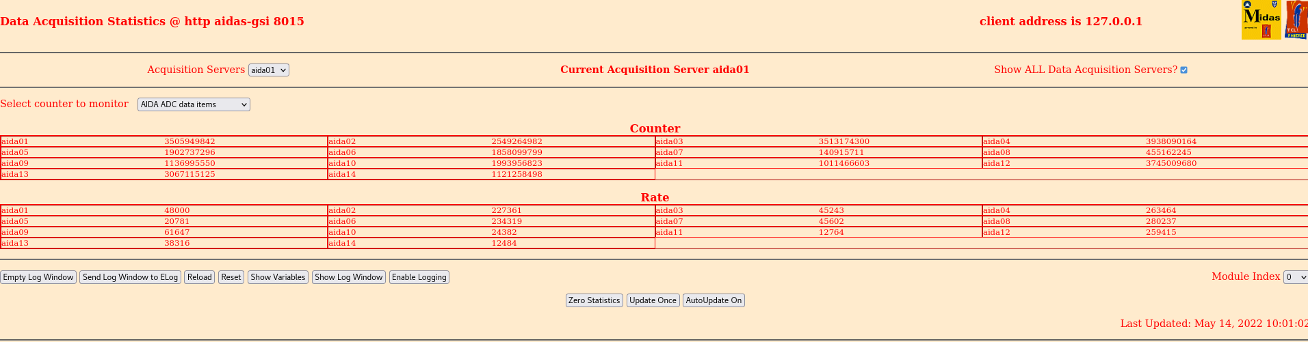Select counter value 455162245 for aida08
The image size is (1308, 342).
tap(1168, 153)
